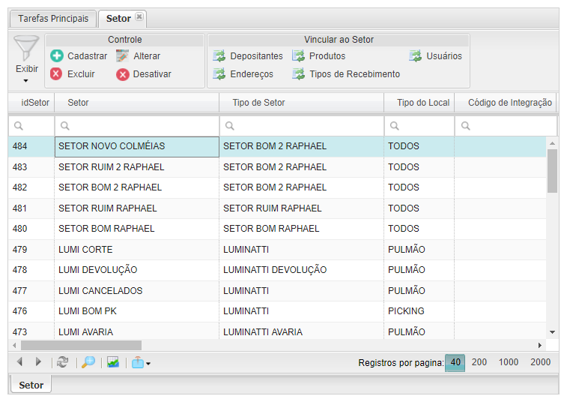The width and height of the screenshot is (567, 402).
Task: Select the LUMI CANCELADOS cell
Action: click(136, 291)
